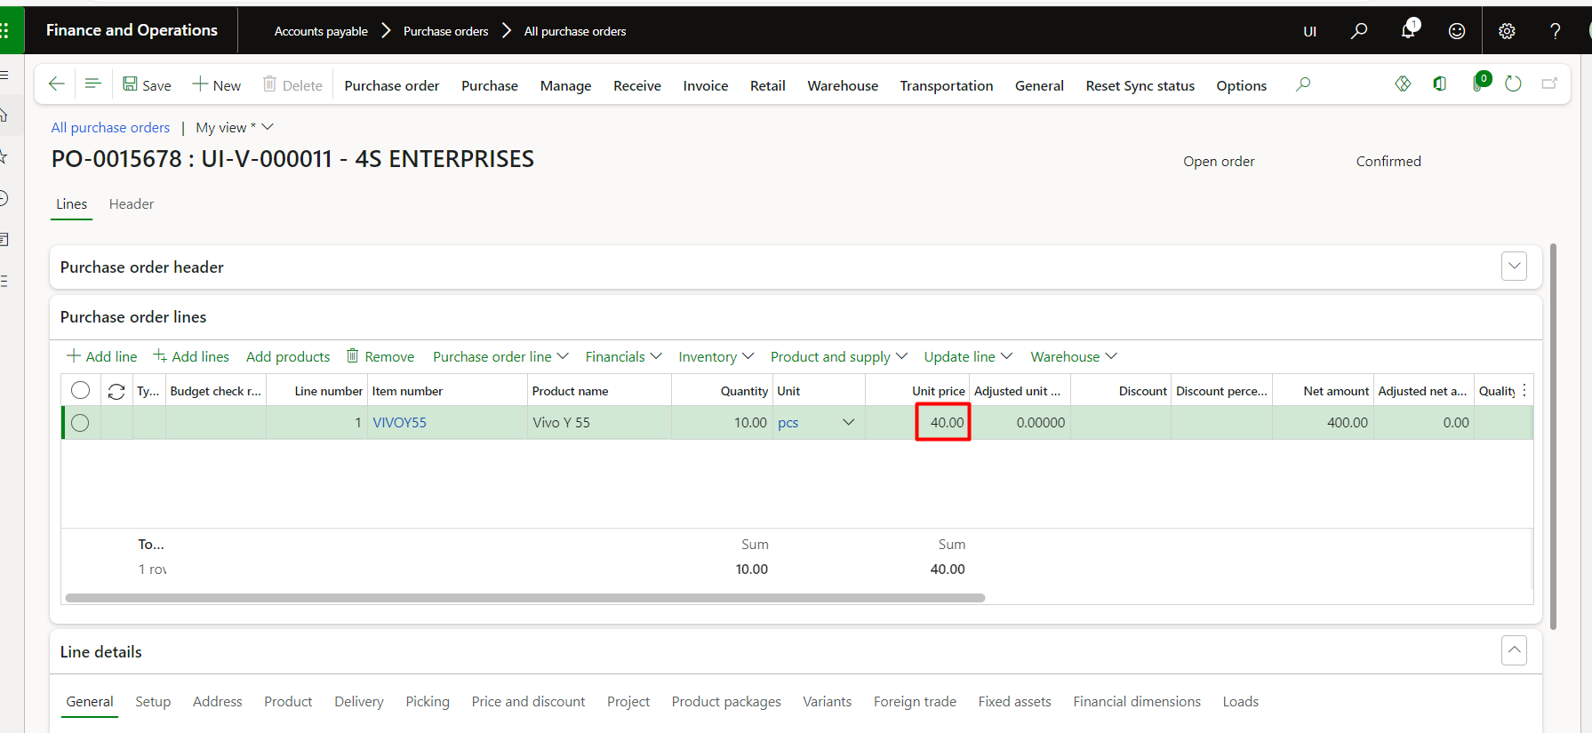This screenshot has width=1592, height=733.
Task: Click the horizontal scrollbar under the grid
Action: (524, 598)
